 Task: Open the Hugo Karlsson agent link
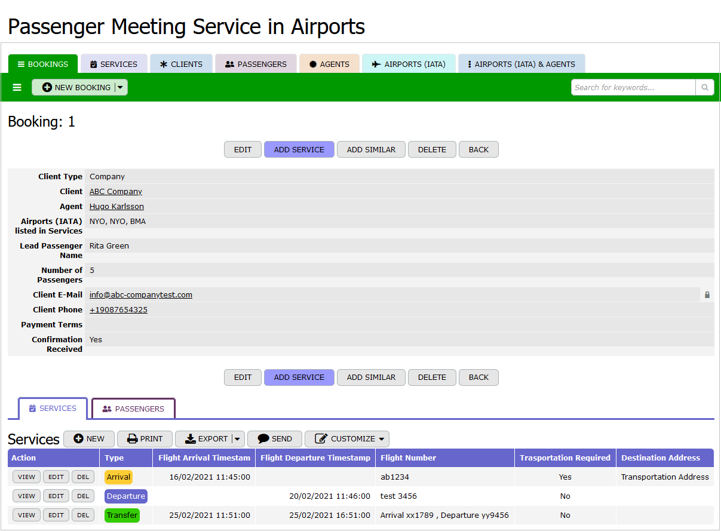point(116,207)
